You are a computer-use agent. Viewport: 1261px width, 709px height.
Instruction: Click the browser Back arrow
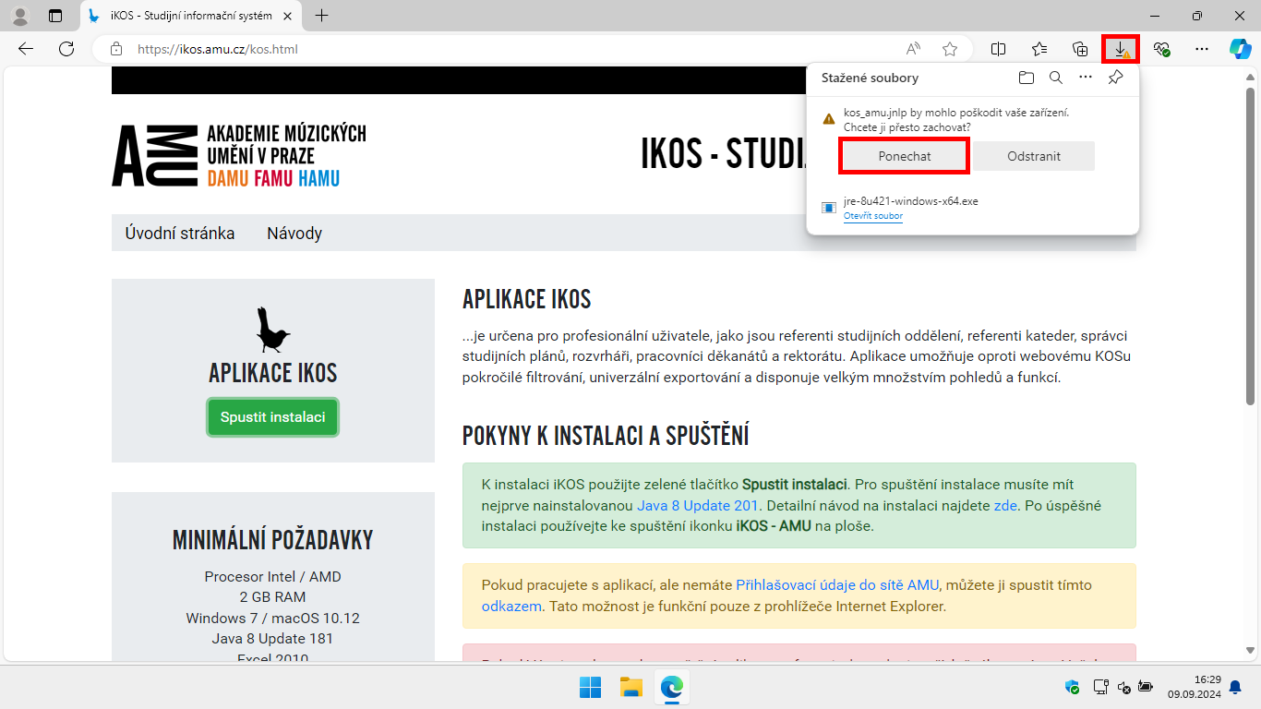pos(25,49)
